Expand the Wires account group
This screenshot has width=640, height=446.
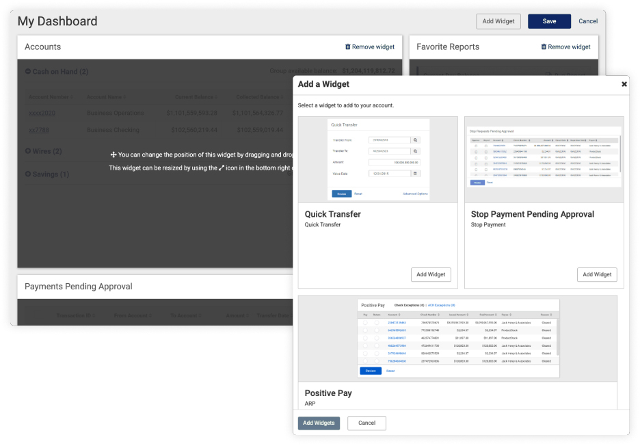coord(28,151)
